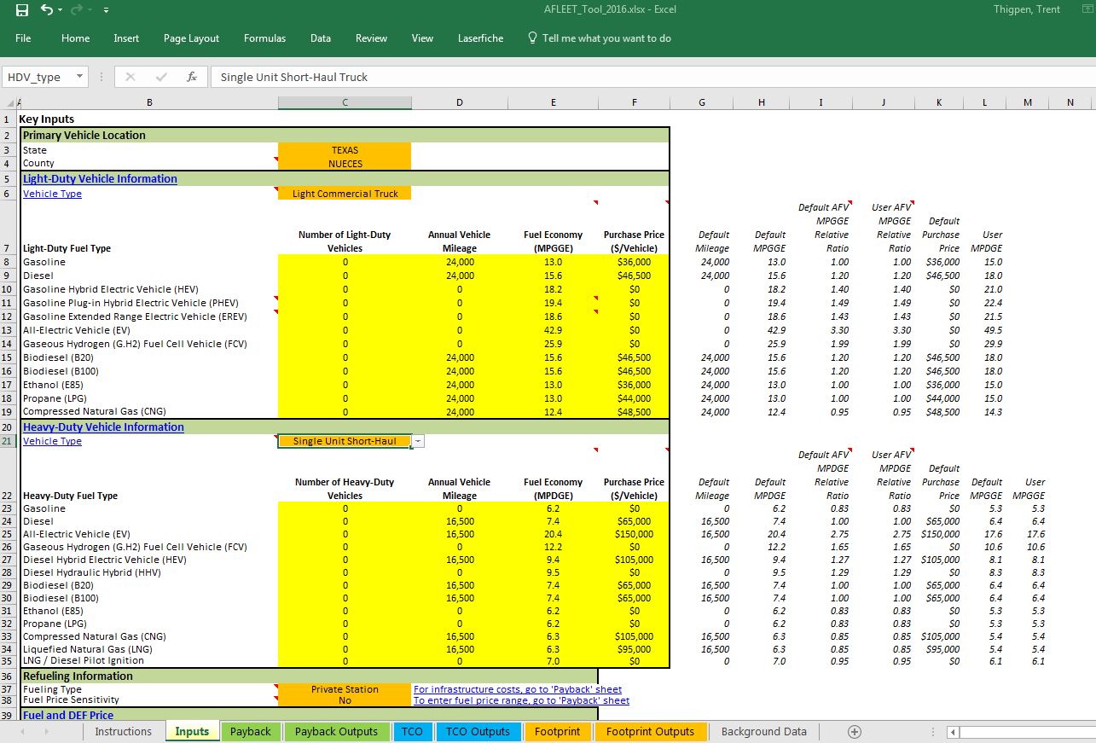Viewport: 1096px width, 743px height.
Task: Open the Instructions sheet tab
Action: (x=123, y=731)
